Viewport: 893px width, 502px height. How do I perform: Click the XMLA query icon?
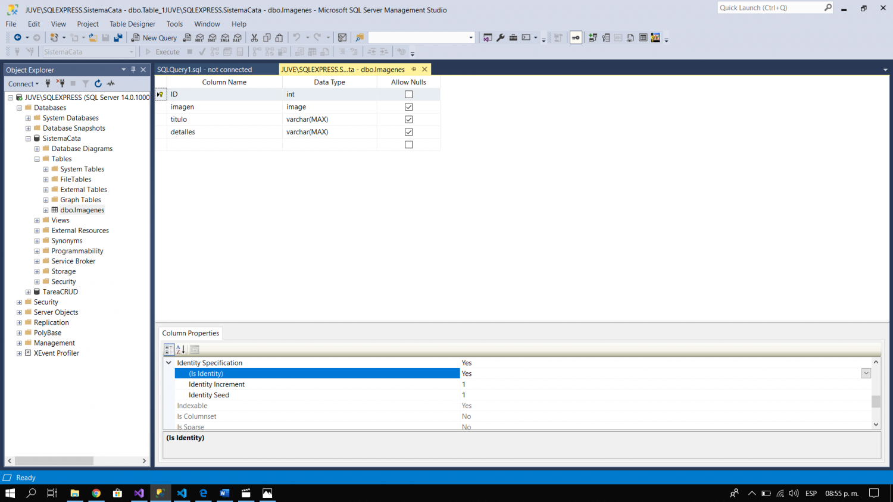pyautogui.click(x=224, y=37)
